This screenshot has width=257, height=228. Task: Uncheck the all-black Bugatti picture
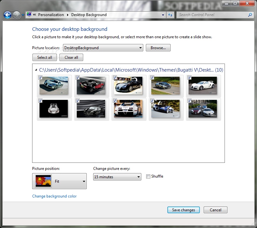coord(77,101)
